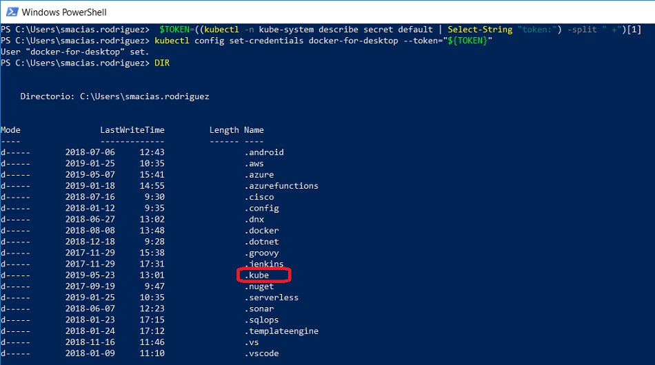Click the date 2019-05-07 for .azure

(90, 175)
